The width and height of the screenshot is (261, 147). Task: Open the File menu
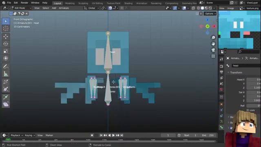(x=9, y=3)
